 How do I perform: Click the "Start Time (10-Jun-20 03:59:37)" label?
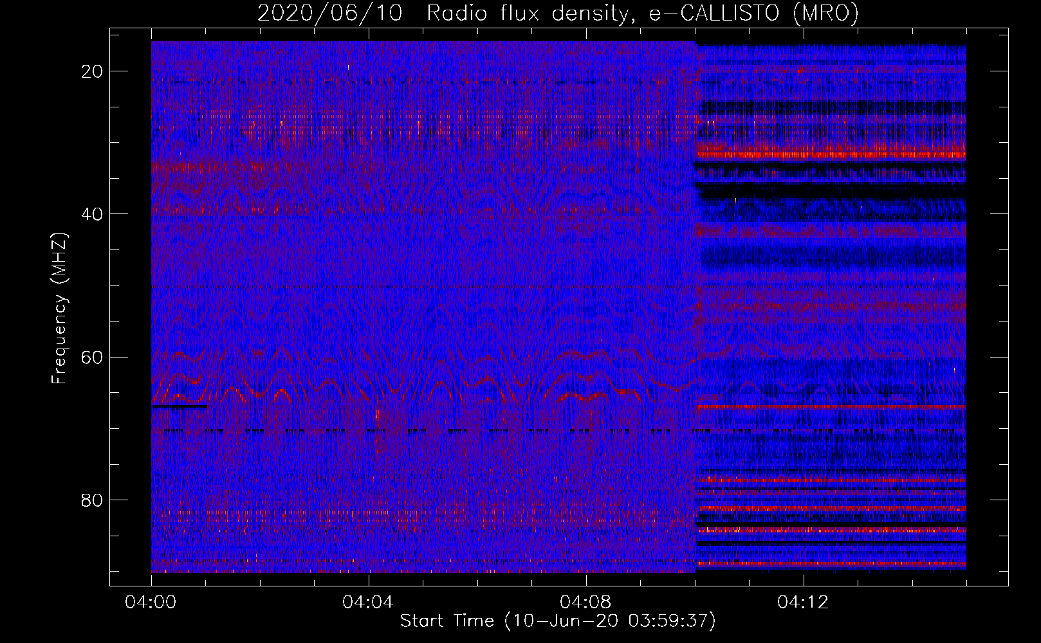pyautogui.click(x=558, y=621)
